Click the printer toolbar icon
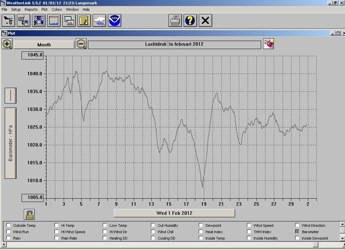Image resolution: width=345 pixels, height=250 pixels. (x=175, y=21)
